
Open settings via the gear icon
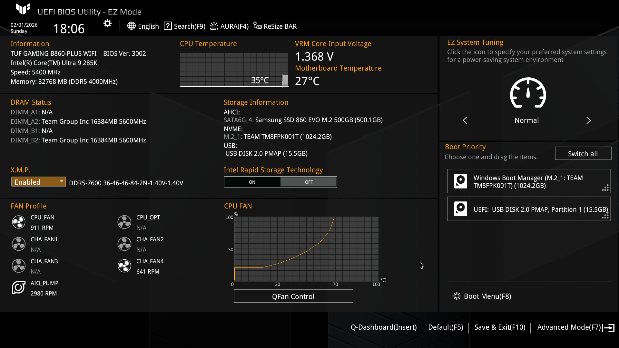coord(107,24)
